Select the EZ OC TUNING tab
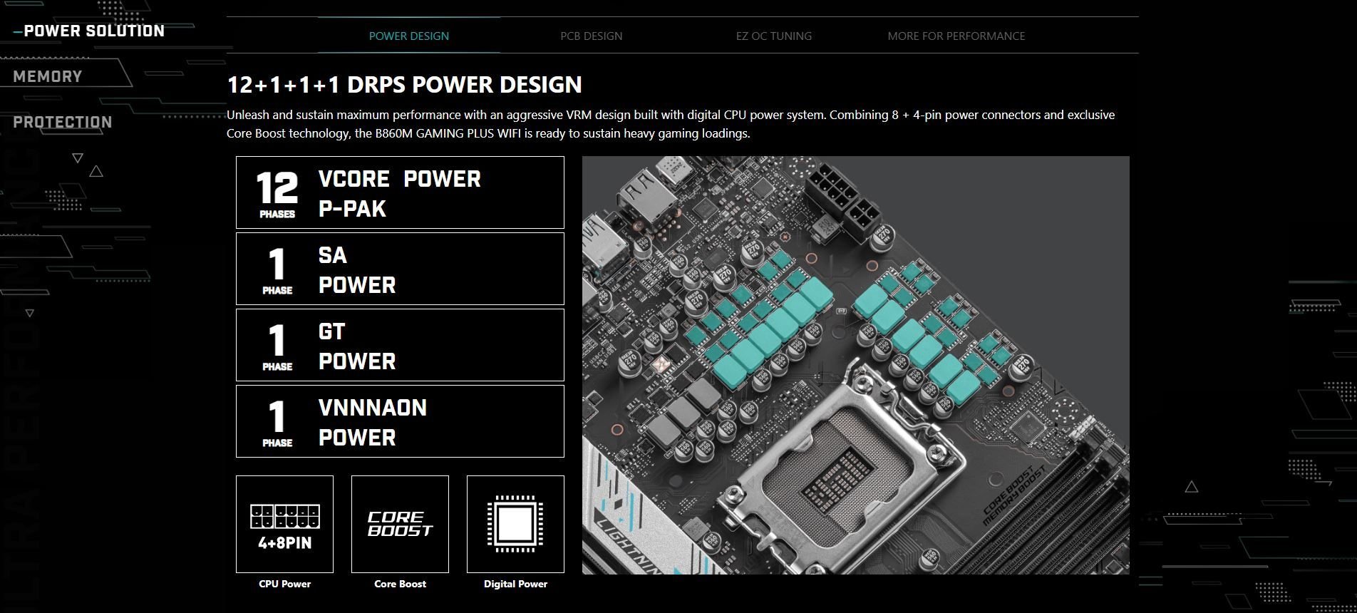Image resolution: width=1357 pixels, height=613 pixels. pyautogui.click(x=774, y=36)
